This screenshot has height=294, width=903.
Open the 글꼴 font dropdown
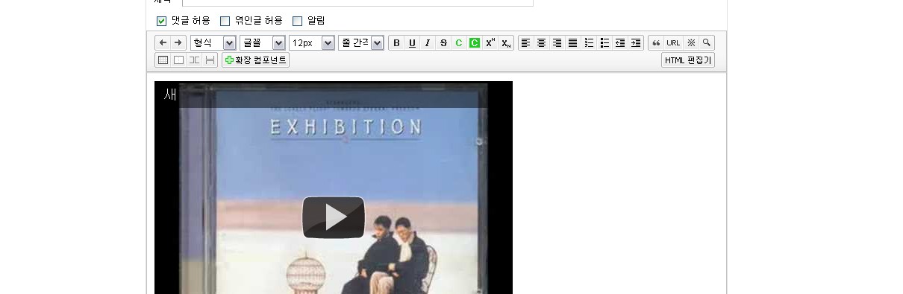263,43
